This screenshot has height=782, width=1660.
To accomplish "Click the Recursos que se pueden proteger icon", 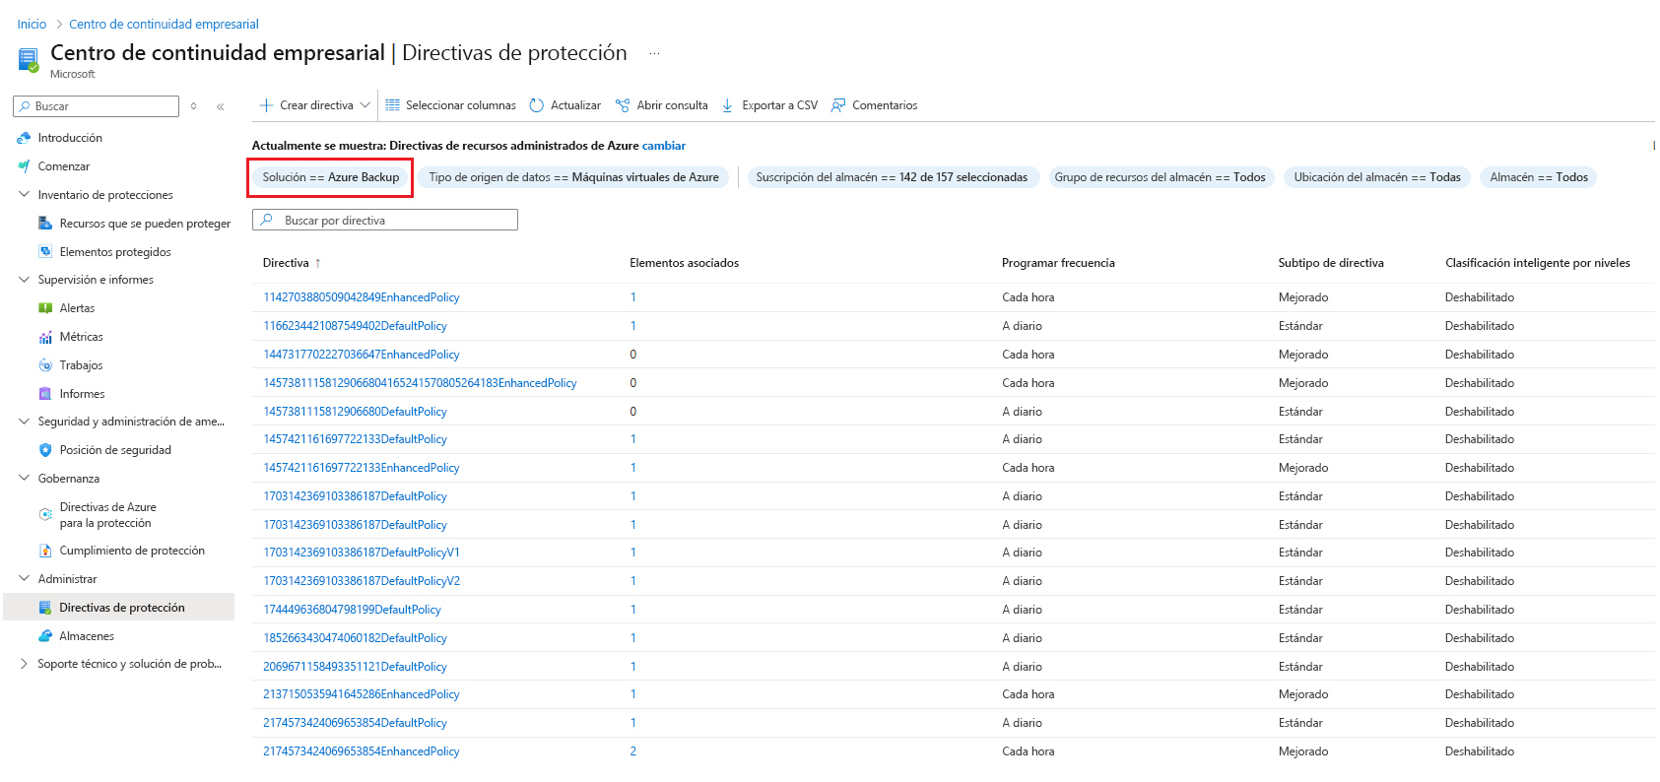I will (45, 224).
